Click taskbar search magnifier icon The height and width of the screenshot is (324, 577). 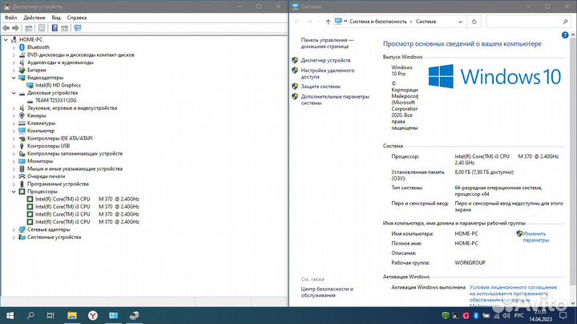coord(30,315)
